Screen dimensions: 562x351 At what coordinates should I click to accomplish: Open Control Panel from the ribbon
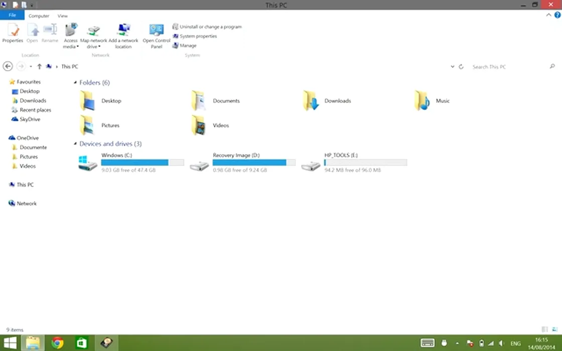coord(156,31)
